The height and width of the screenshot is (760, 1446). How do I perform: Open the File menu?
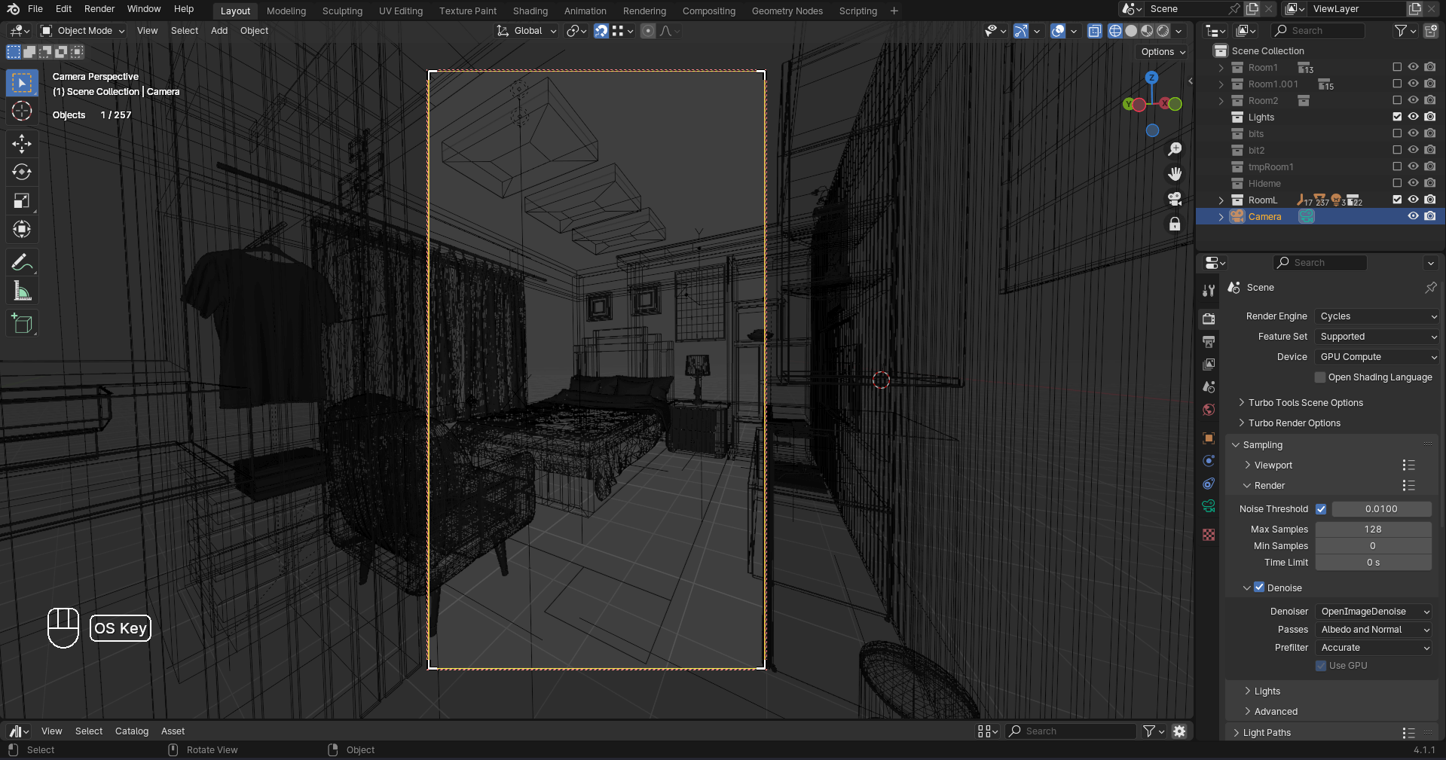35,9
